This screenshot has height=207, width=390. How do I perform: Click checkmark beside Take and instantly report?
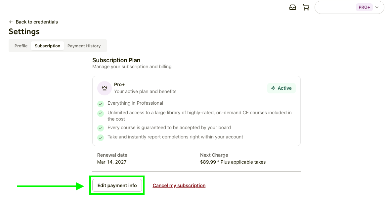tap(101, 137)
